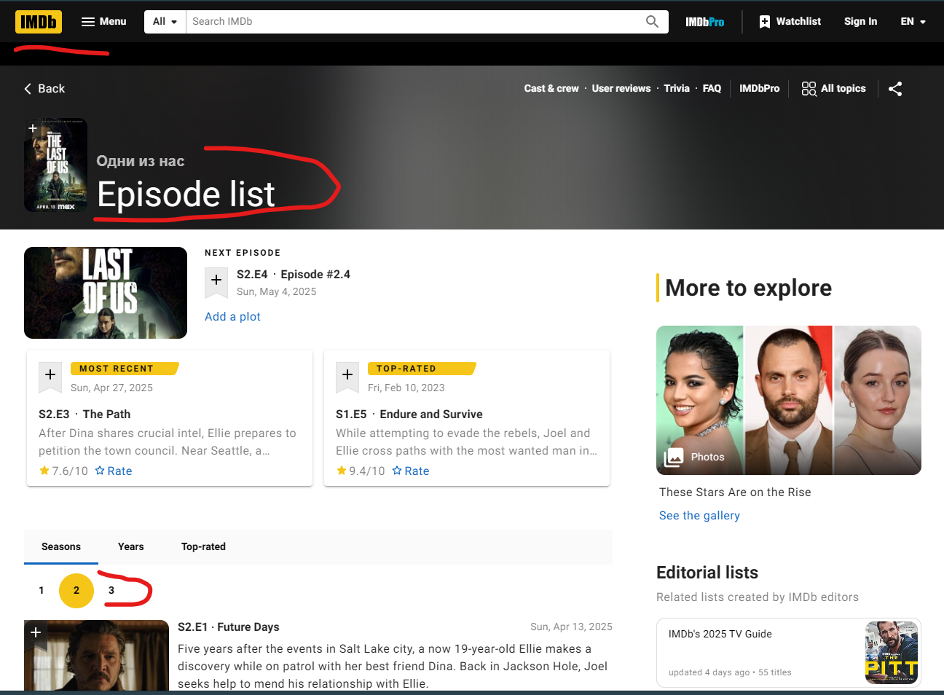Add top-rated episode to watchlist
944x695 pixels.
click(347, 376)
